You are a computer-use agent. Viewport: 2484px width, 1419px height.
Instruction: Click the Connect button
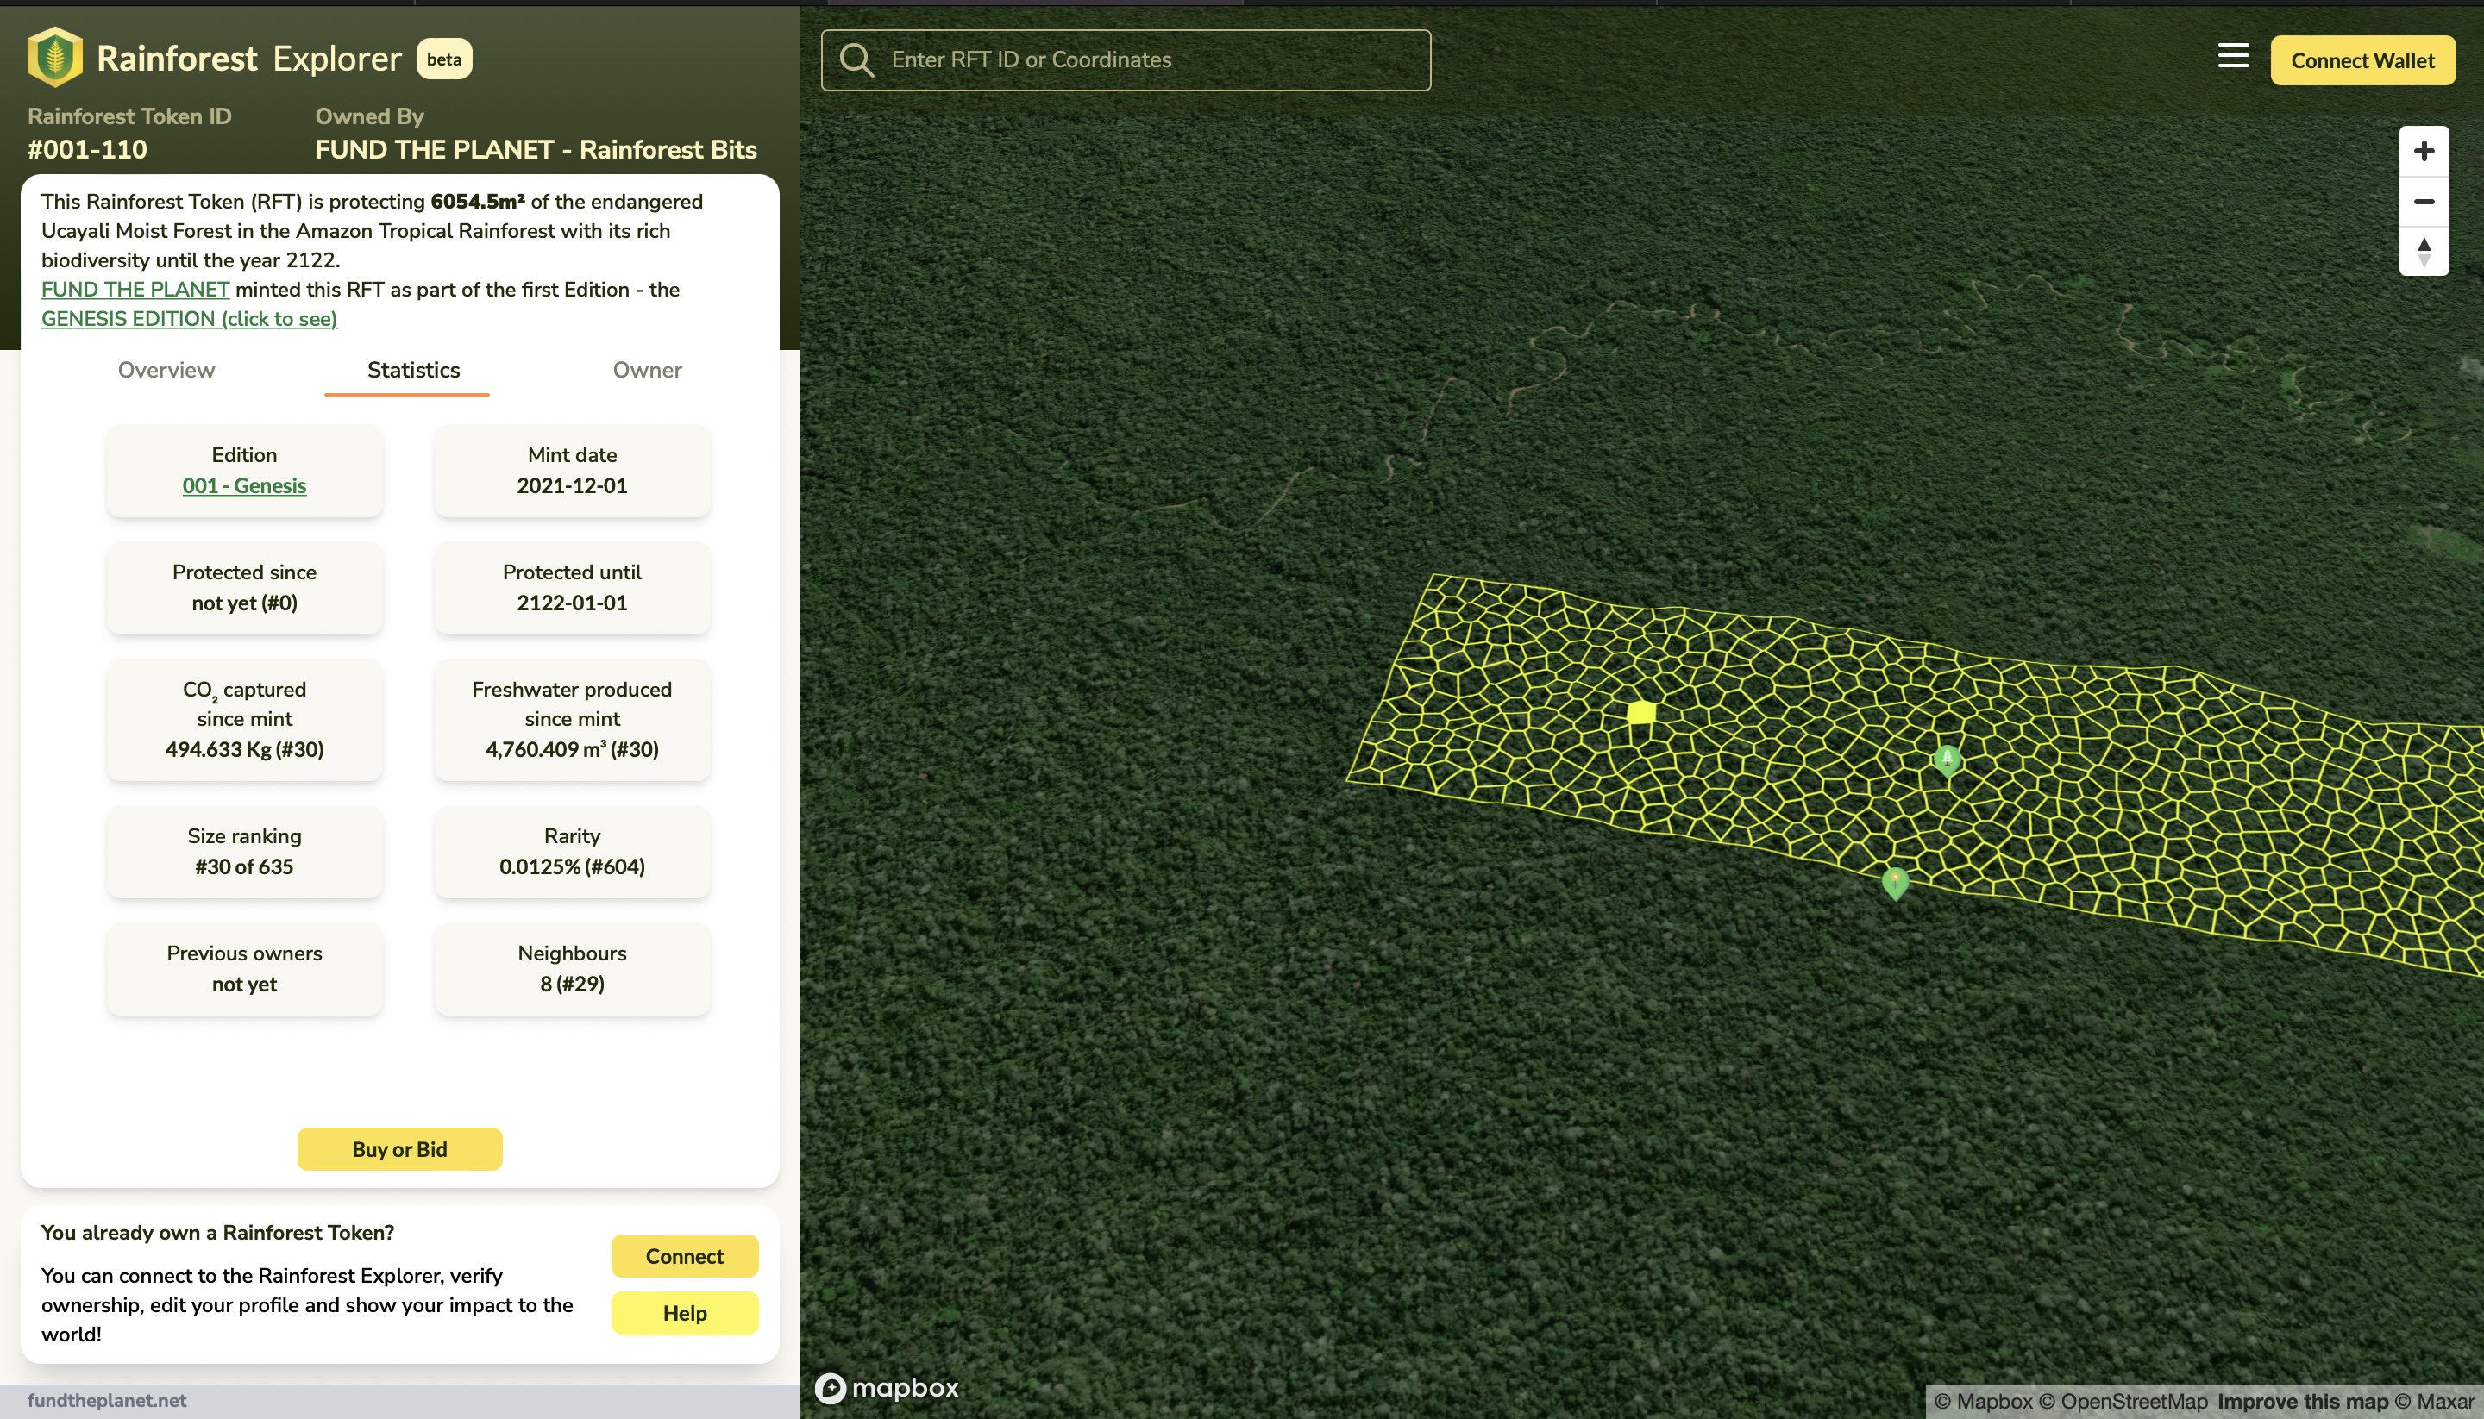pos(684,1256)
